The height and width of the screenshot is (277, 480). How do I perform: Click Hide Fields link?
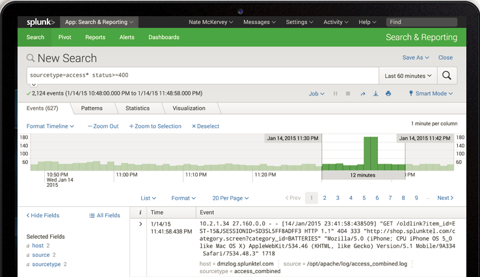(x=44, y=215)
